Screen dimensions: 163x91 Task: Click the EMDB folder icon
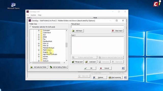[41, 37]
